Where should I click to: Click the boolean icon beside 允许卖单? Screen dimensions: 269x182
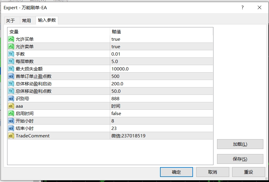pyautogui.click(x=11, y=46)
